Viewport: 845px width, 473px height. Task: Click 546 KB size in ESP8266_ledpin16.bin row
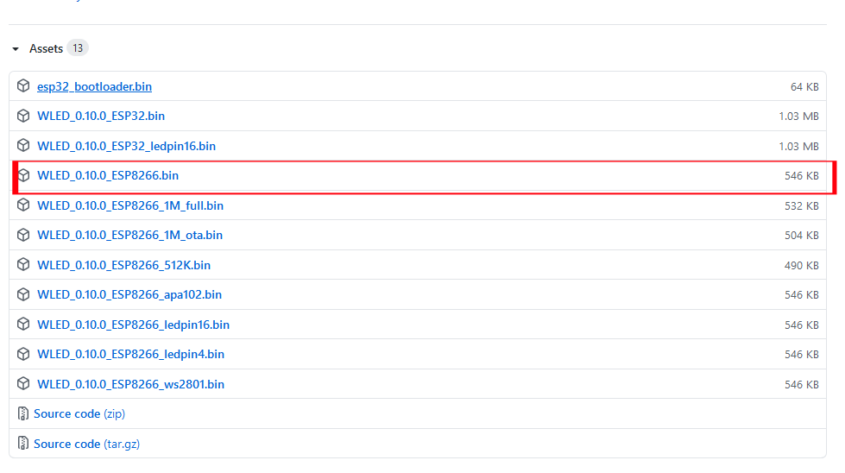(x=802, y=325)
